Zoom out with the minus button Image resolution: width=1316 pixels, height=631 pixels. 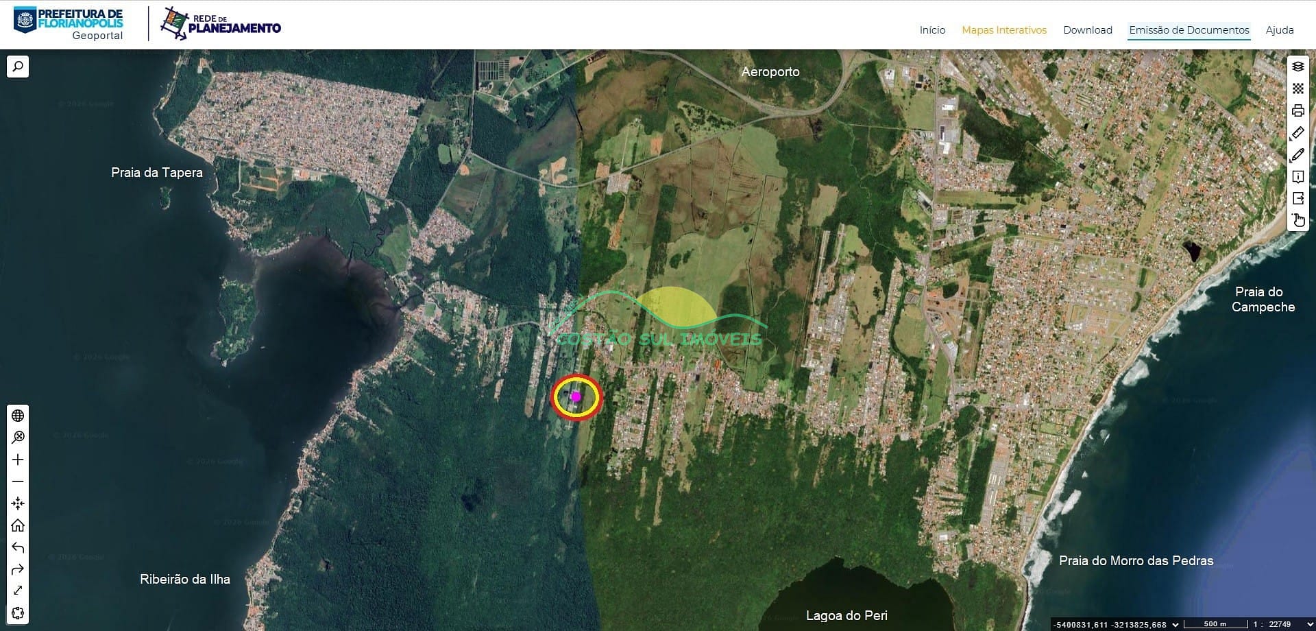click(18, 481)
